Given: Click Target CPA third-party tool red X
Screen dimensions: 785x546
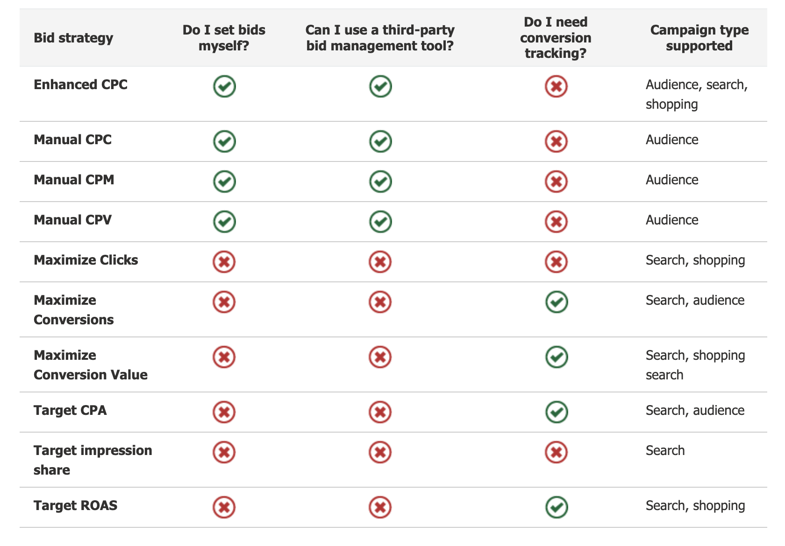Looking at the screenshot, I should [380, 413].
